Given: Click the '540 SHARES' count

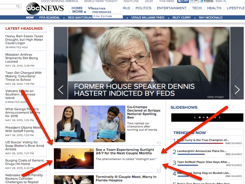Looking at the screenshot, I should 233,143.
